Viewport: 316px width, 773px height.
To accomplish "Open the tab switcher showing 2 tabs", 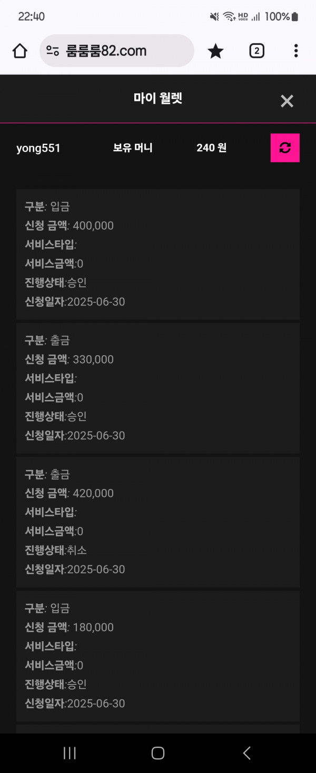I will point(256,51).
